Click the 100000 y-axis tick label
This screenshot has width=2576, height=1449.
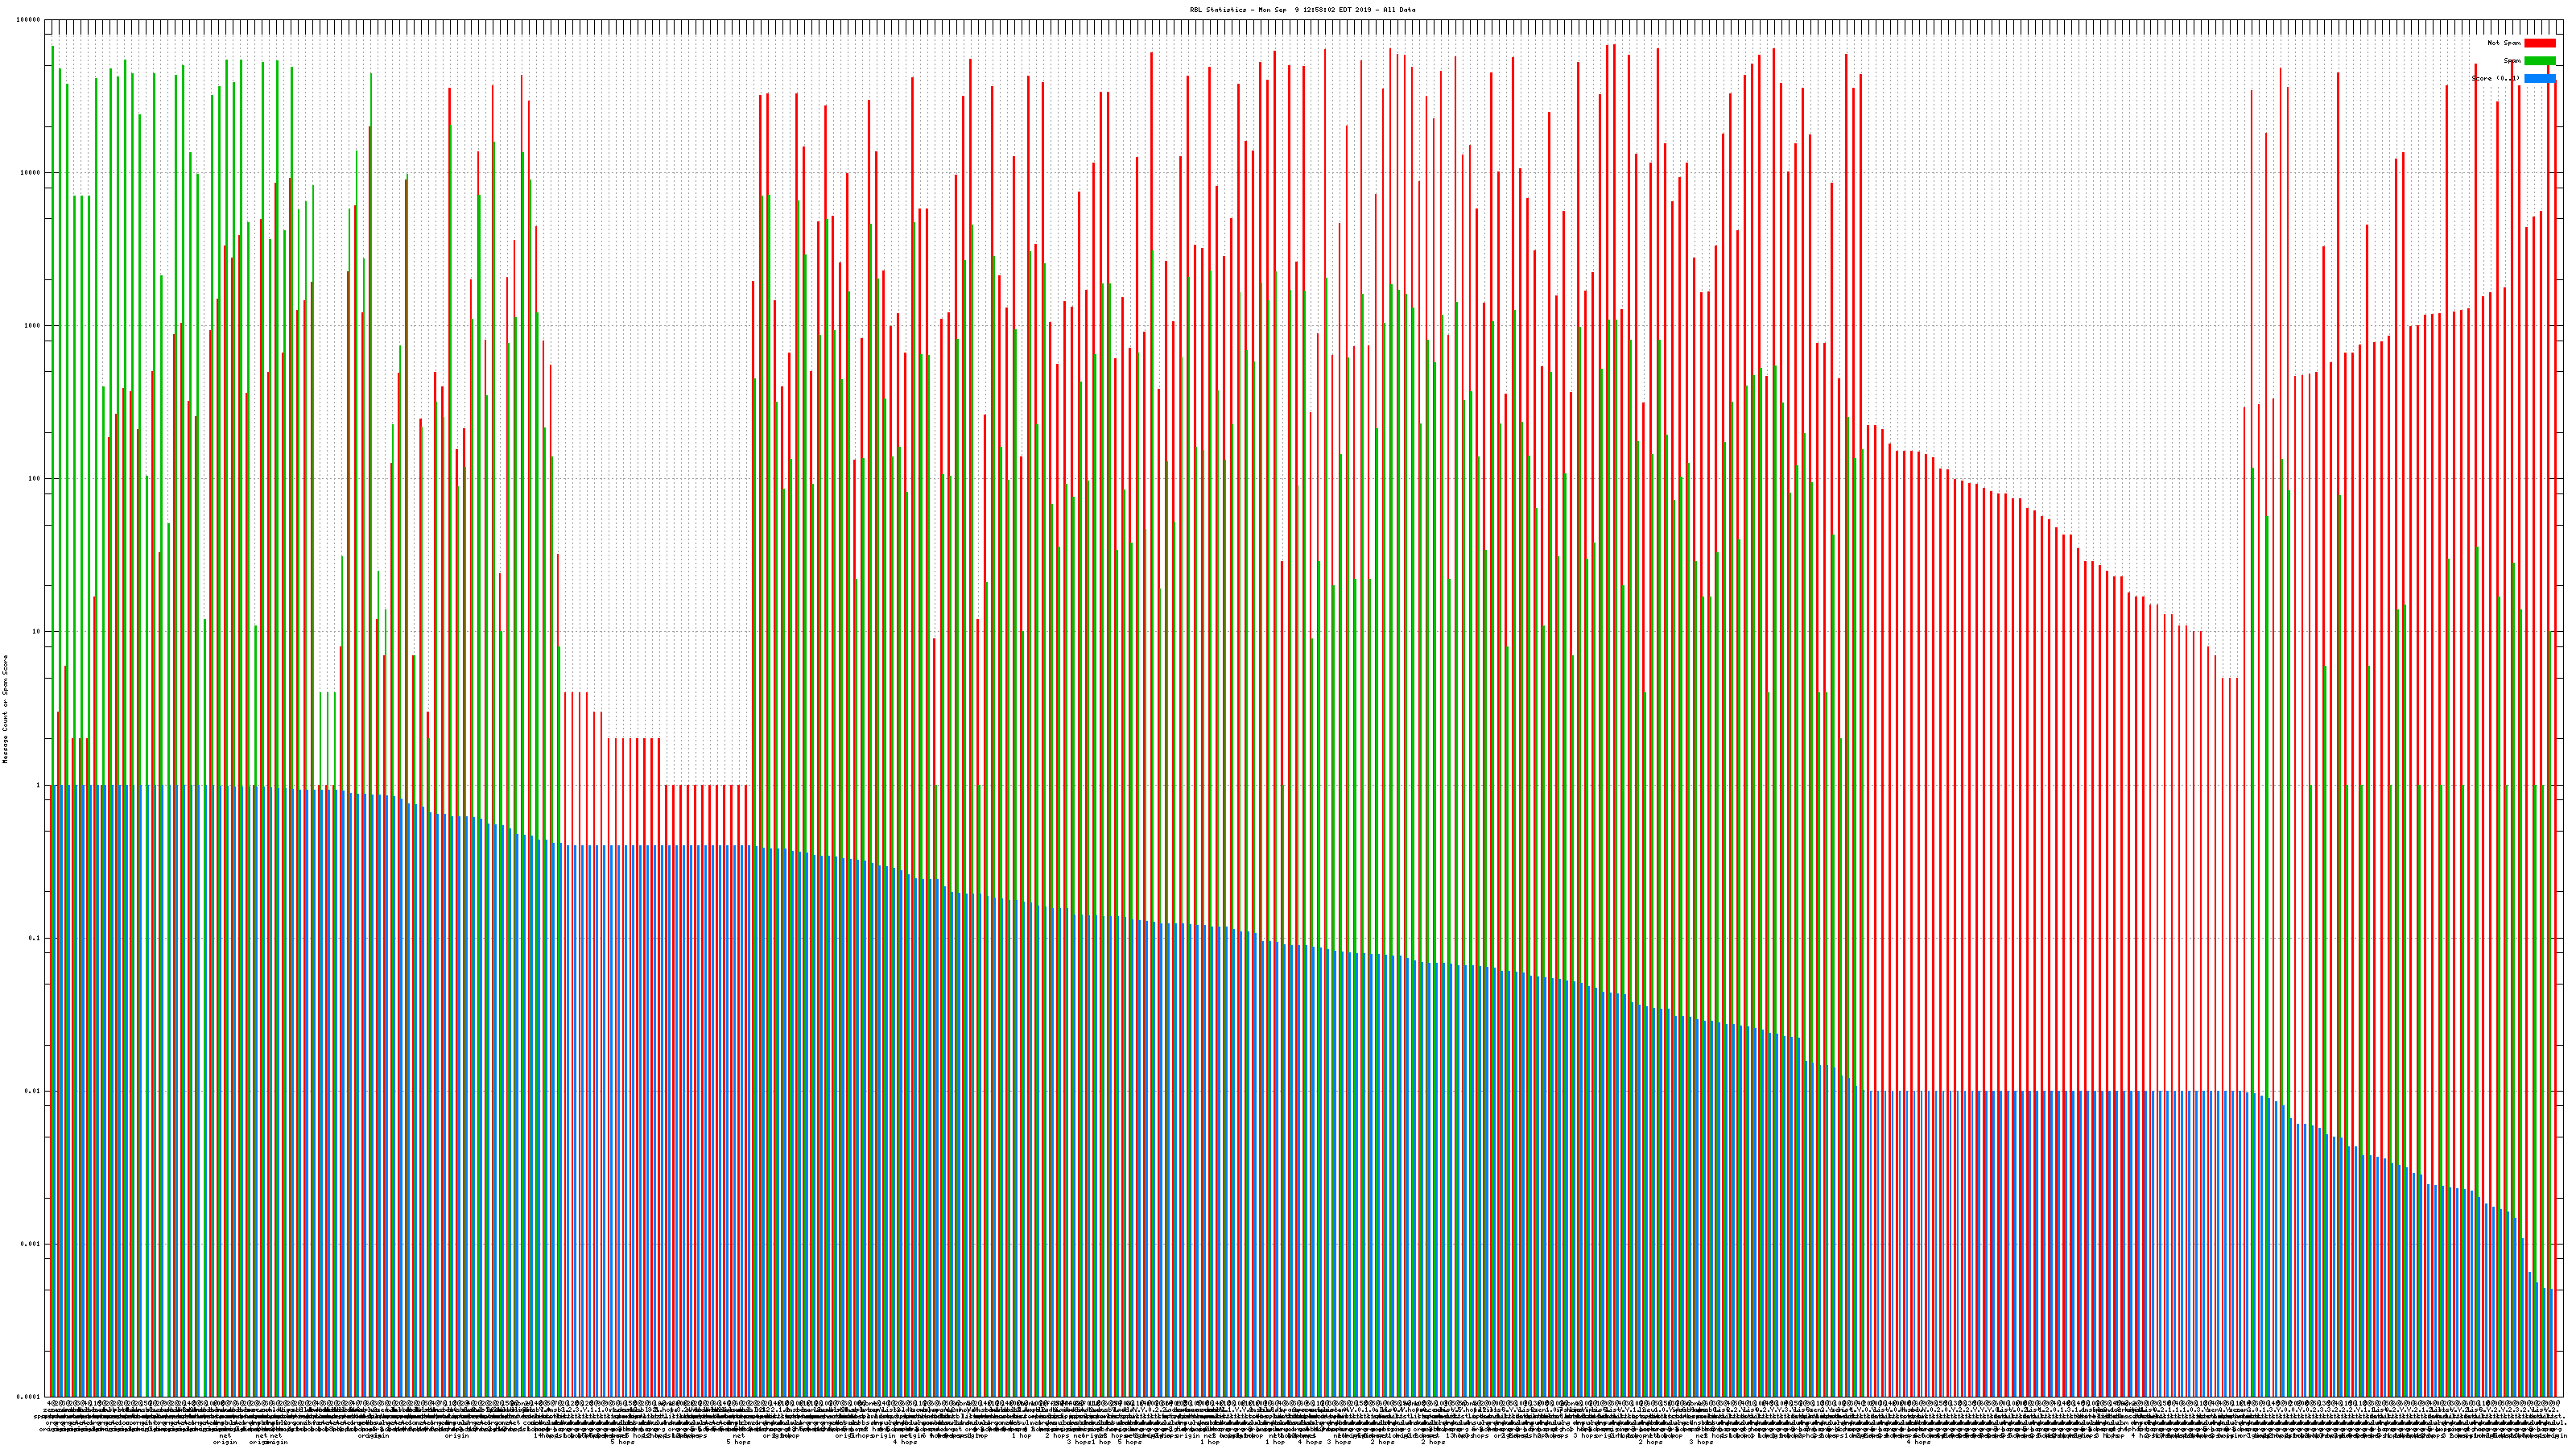[x=29, y=20]
